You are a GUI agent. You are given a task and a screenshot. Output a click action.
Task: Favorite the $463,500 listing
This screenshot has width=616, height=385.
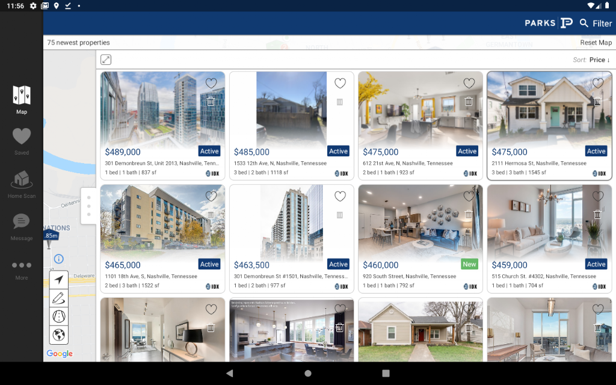(340, 197)
